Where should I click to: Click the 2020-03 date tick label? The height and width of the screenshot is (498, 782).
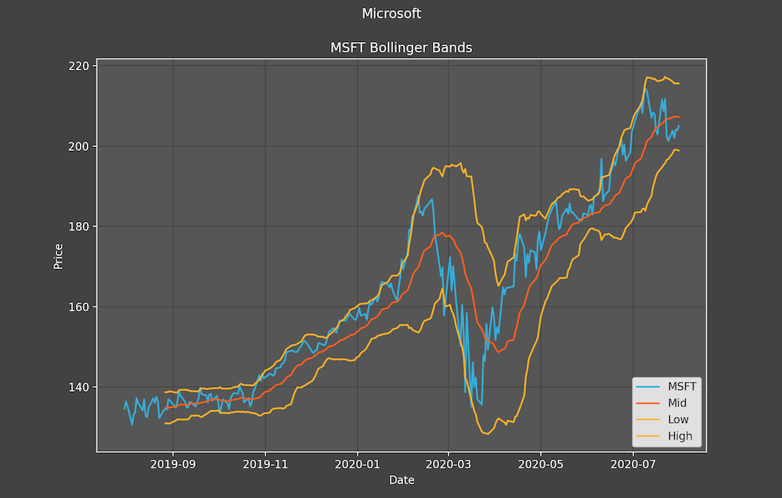tap(449, 464)
